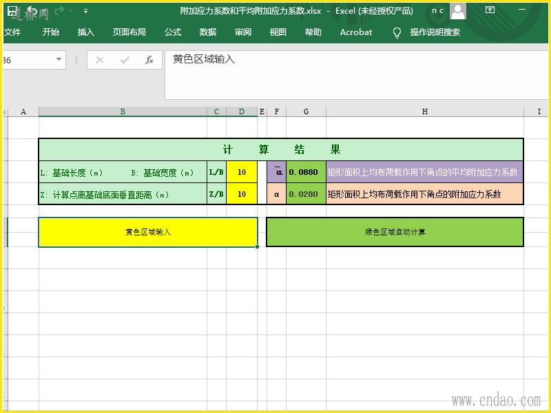Click the 操作说明搜索 search box
Screen dimensions: 551x413
(x=435, y=32)
